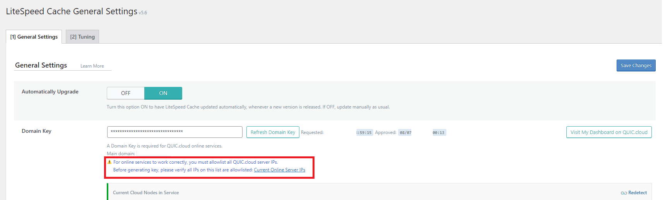Turn Automatically Upgrade ON
The width and height of the screenshot is (670, 200).
click(163, 93)
